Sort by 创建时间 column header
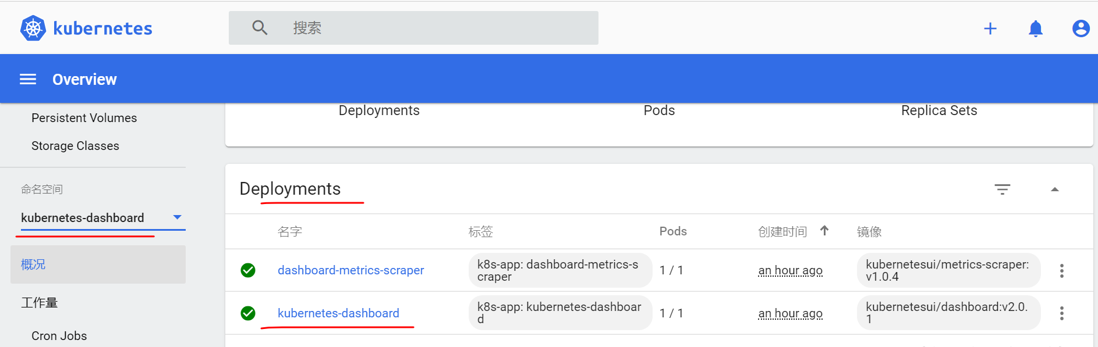Viewport: 1098px width, 347px height. coord(782,232)
